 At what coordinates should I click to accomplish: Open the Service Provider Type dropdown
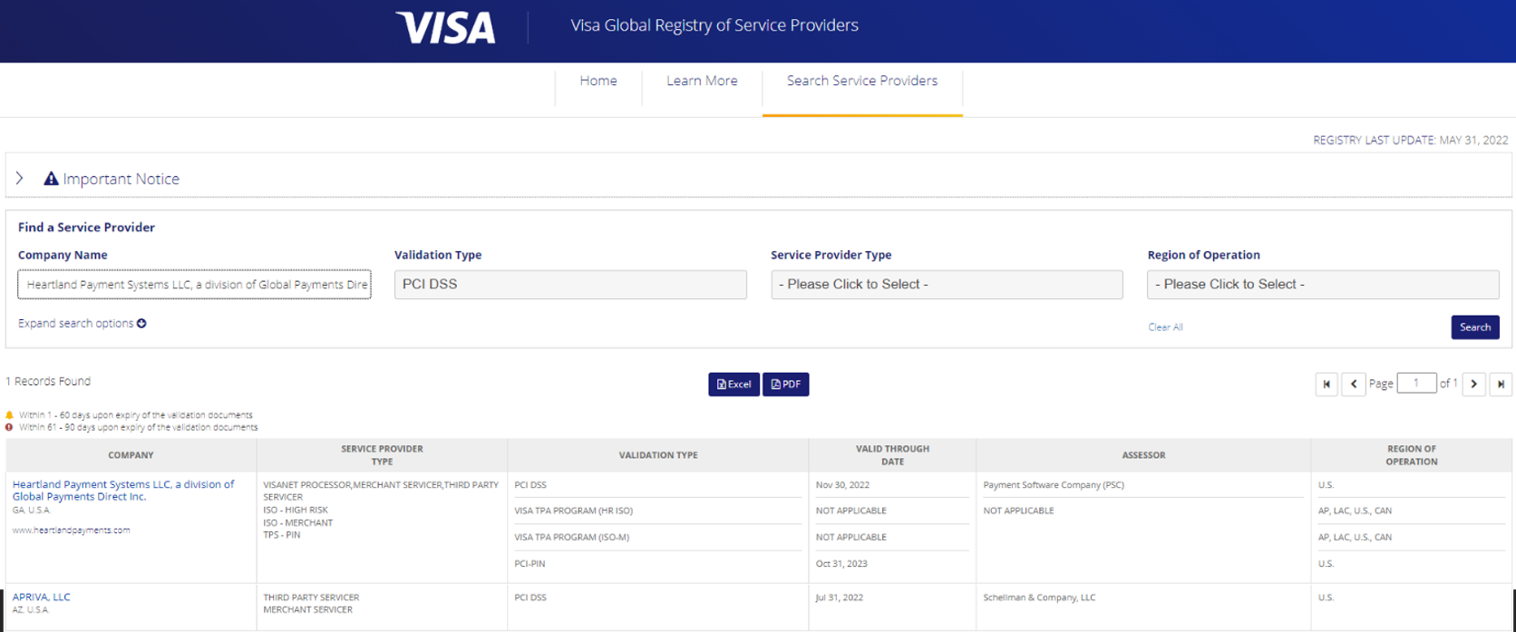click(x=947, y=285)
